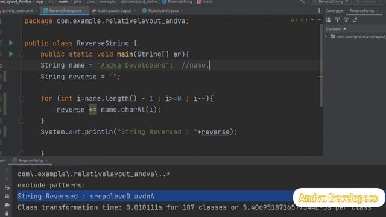
Task: Open editor tabs more-options kebab icon
Action: pyautogui.click(x=319, y=11)
